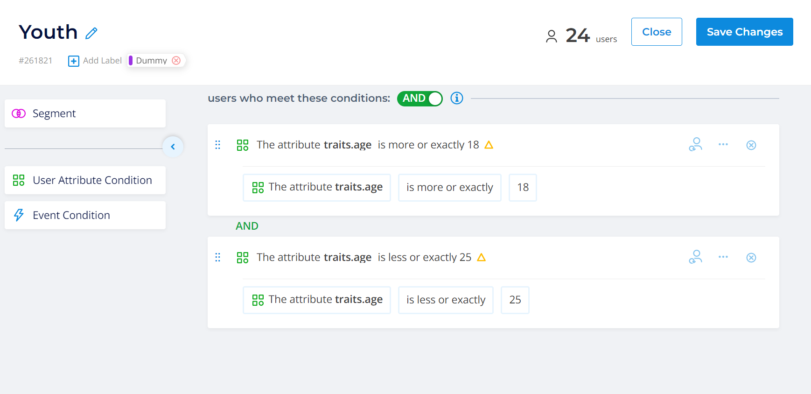Edit the value field containing 18
Viewport: 811px width, 394px height.
click(x=523, y=188)
